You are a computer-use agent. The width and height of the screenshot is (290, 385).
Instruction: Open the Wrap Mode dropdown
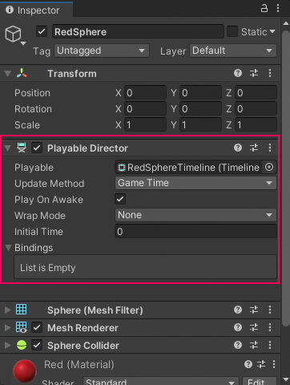pyautogui.click(x=195, y=215)
